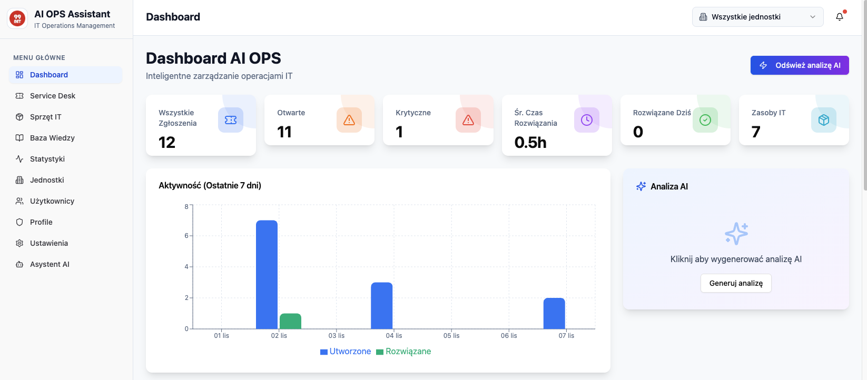Viewport: 867px width, 380px height.
Task: Click the ticket icon on Wszystkie Zgłoszenia card
Action: click(230, 120)
